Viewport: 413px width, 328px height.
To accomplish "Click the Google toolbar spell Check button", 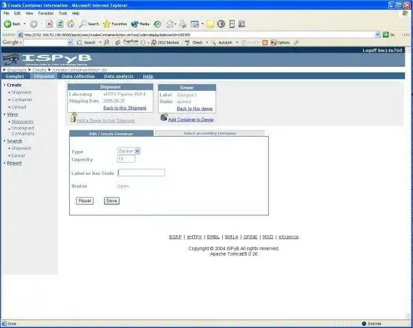I will (x=194, y=42).
